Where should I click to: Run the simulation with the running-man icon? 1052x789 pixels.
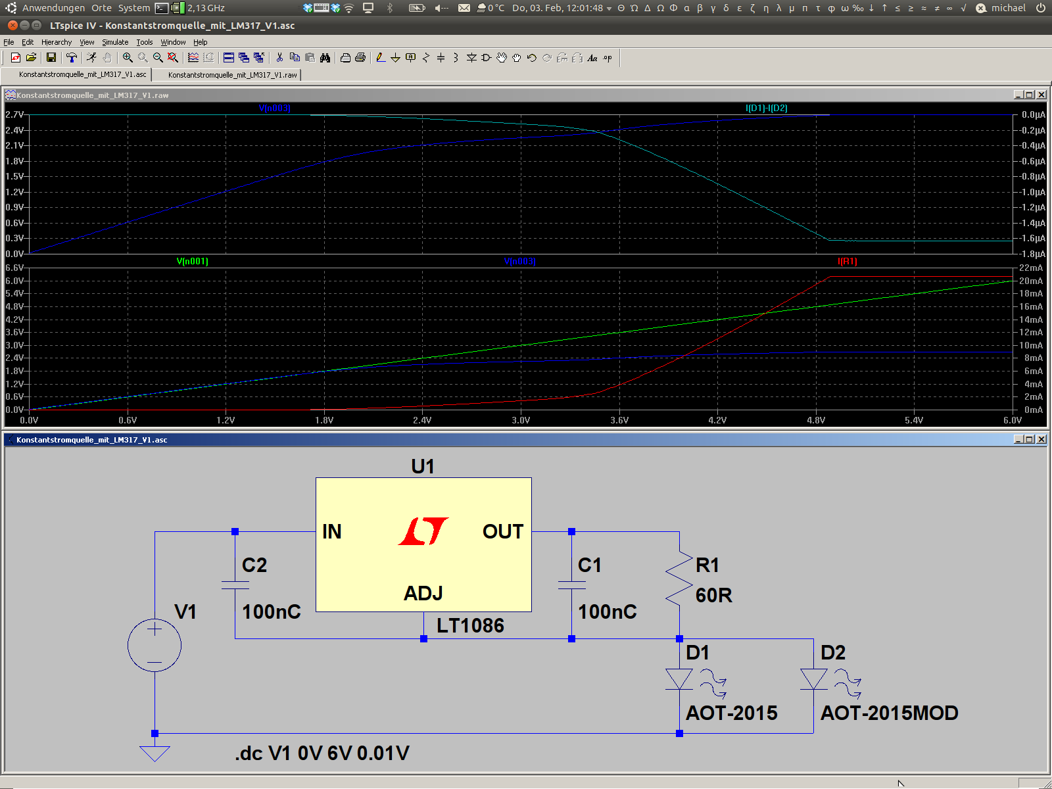click(92, 58)
